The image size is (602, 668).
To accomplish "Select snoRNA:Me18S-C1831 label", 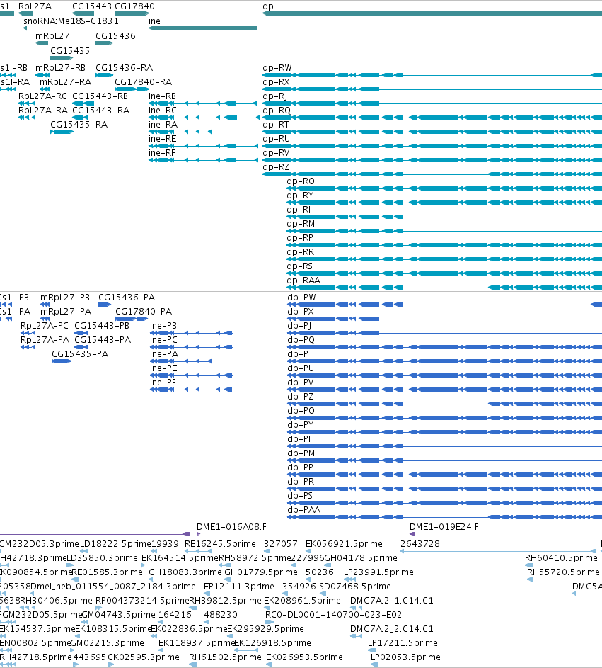I will tap(71, 21).
